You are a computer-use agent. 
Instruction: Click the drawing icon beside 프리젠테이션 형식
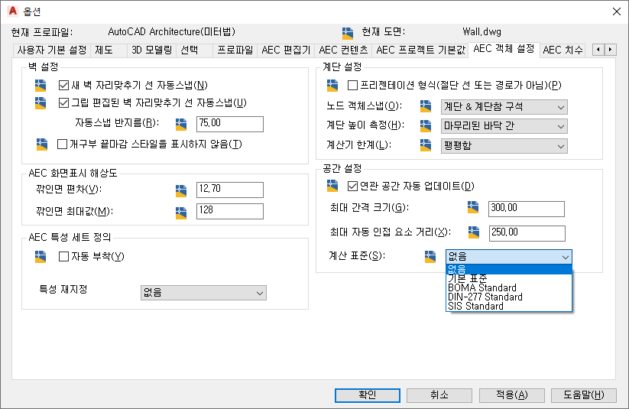point(332,85)
